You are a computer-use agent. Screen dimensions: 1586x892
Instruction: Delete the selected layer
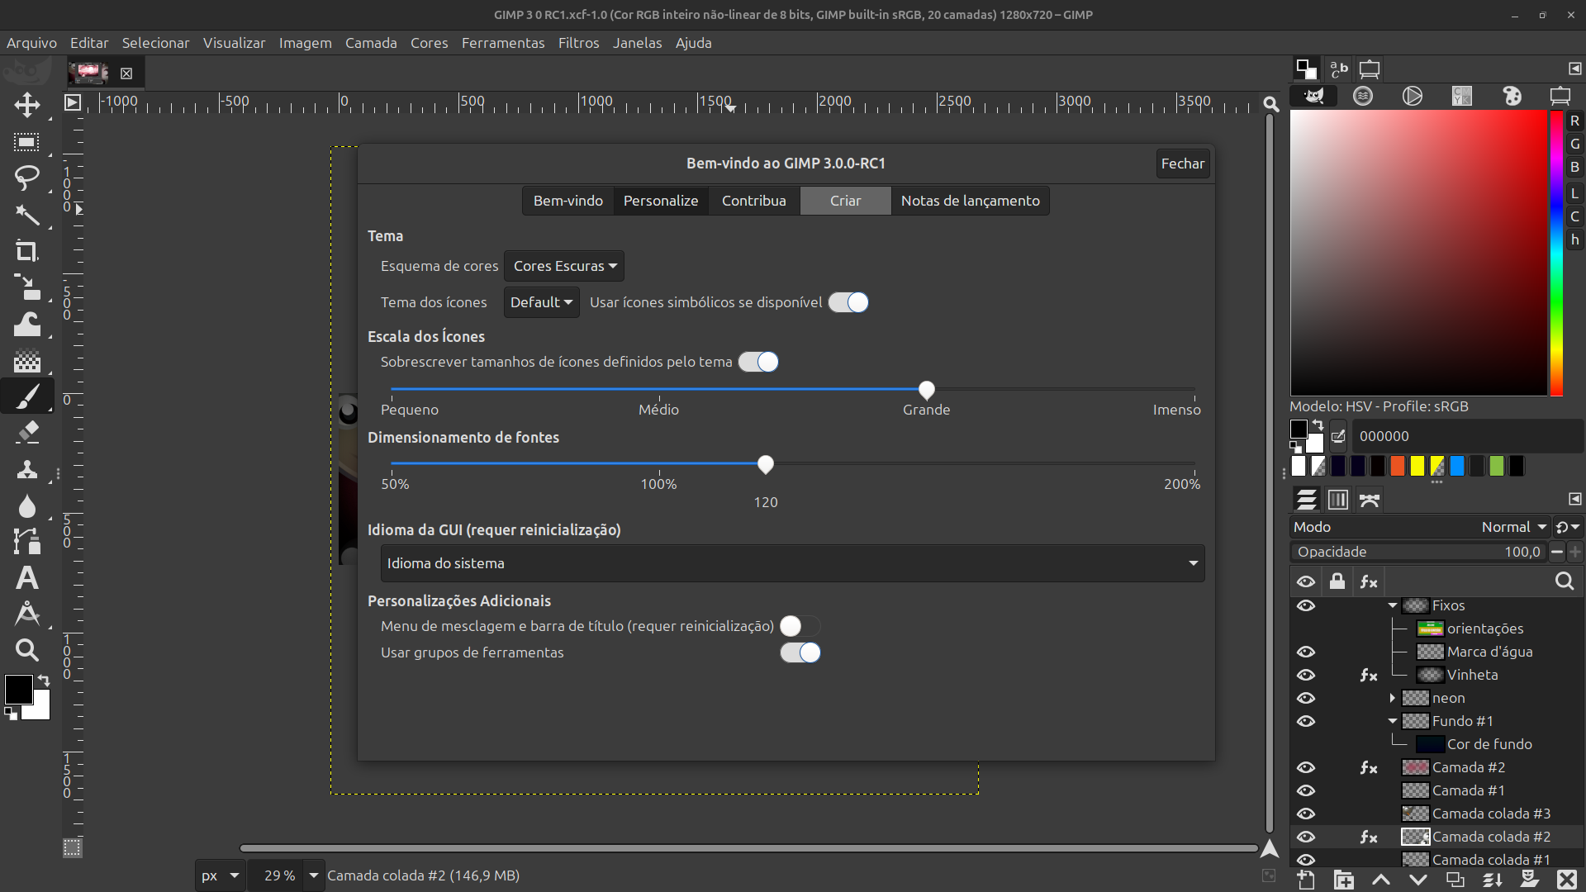[1567, 880]
